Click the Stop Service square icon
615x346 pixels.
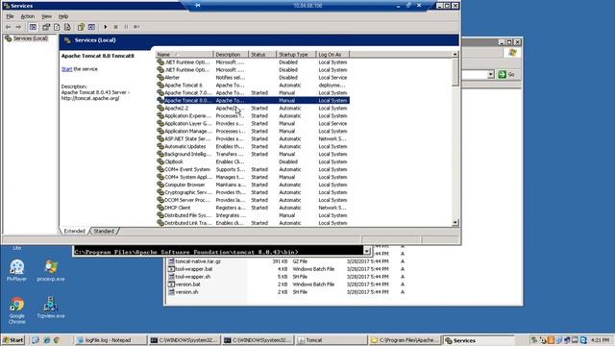click(x=115, y=27)
